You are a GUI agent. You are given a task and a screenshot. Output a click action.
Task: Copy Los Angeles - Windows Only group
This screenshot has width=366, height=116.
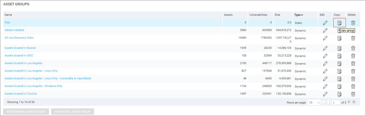(339, 86)
